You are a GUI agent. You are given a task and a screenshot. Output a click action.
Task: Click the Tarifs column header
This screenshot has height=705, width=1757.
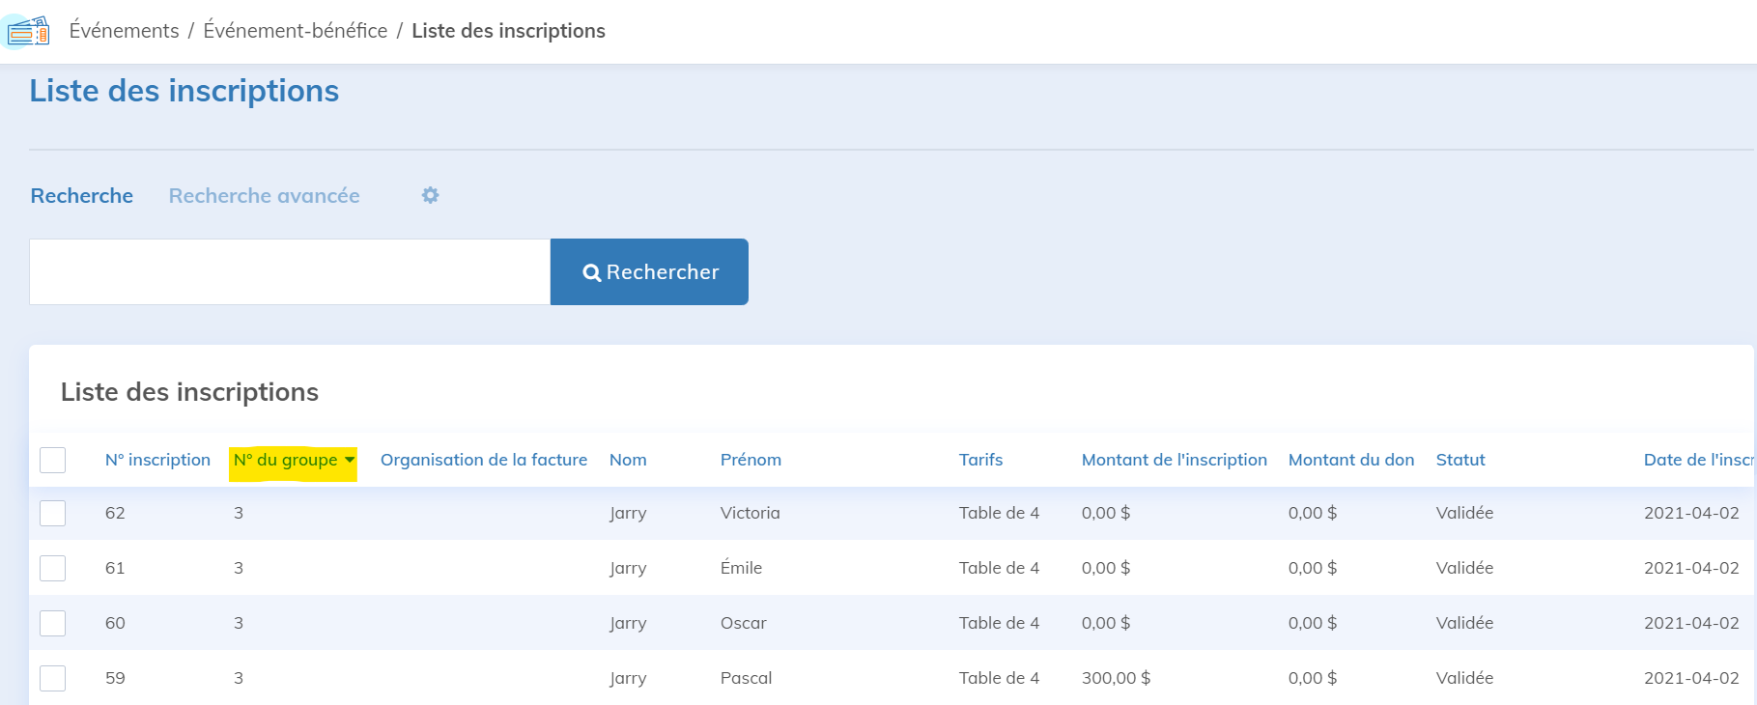980,461
